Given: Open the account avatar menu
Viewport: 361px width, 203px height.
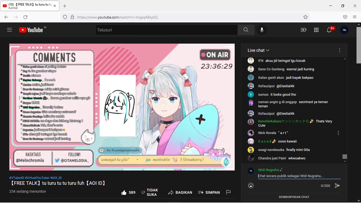Looking at the screenshot, I should click(344, 30).
